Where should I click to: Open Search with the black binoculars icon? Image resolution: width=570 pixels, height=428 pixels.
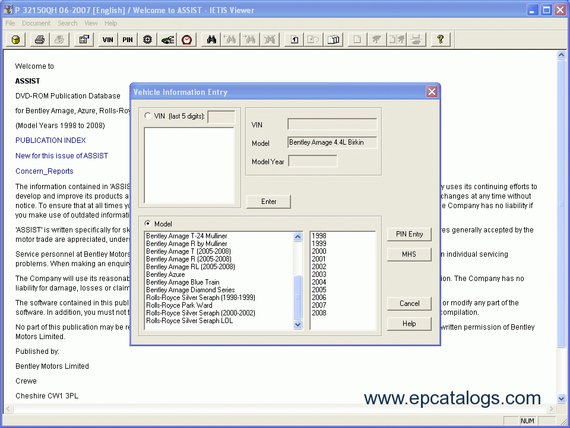211,40
